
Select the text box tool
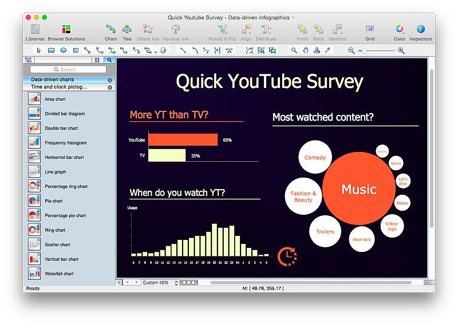click(x=76, y=50)
